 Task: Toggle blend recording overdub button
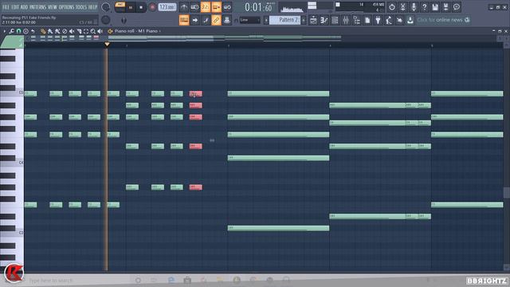click(216, 7)
